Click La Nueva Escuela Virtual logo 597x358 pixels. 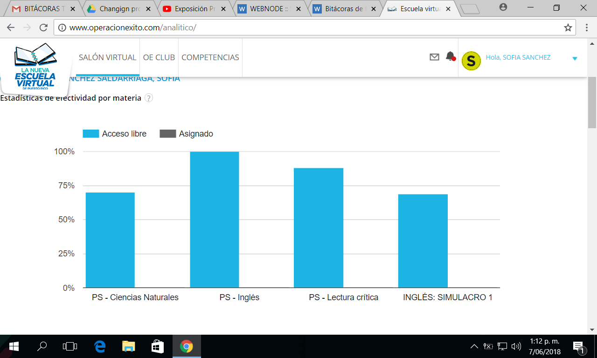pyautogui.click(x=35, y=68)
